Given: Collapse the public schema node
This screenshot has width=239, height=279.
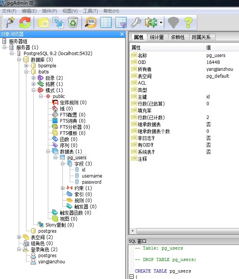Looking at the screenshot, I should point(41,96).
